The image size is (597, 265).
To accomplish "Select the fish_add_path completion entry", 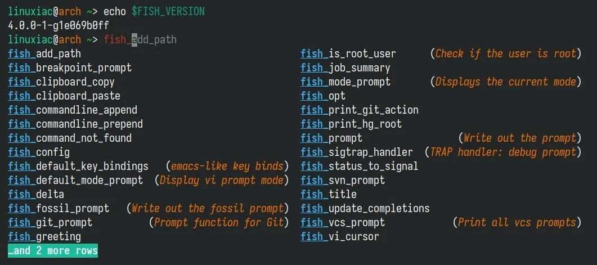I will [44, 53].
